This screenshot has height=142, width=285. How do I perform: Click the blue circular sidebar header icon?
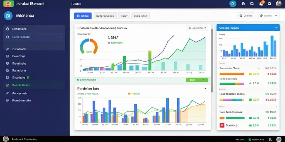tap(8, 16)
